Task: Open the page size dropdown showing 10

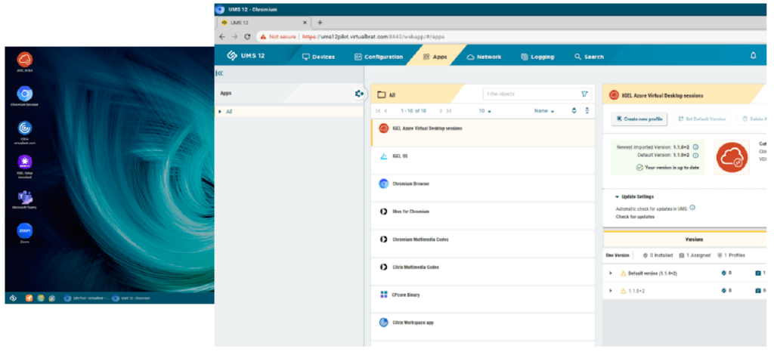Action: click(485, 111)
